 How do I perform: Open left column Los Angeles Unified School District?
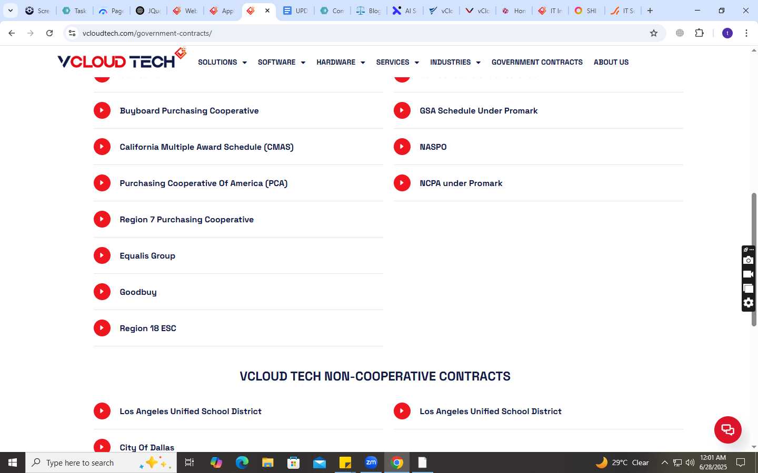tap(191, 411)
